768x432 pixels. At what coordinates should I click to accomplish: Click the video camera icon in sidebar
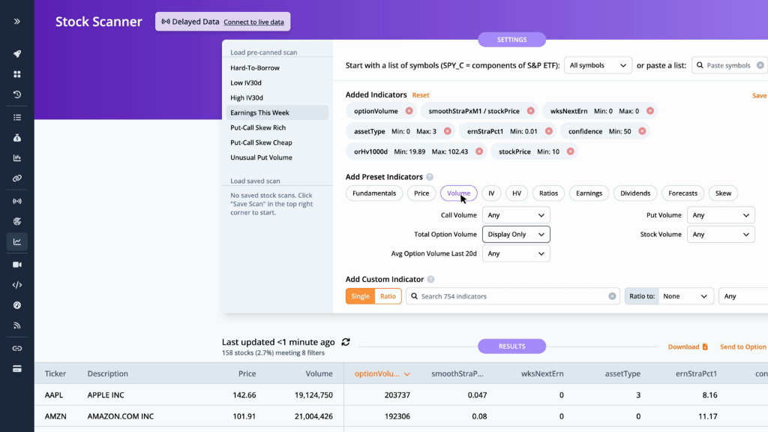click(16, 264)
